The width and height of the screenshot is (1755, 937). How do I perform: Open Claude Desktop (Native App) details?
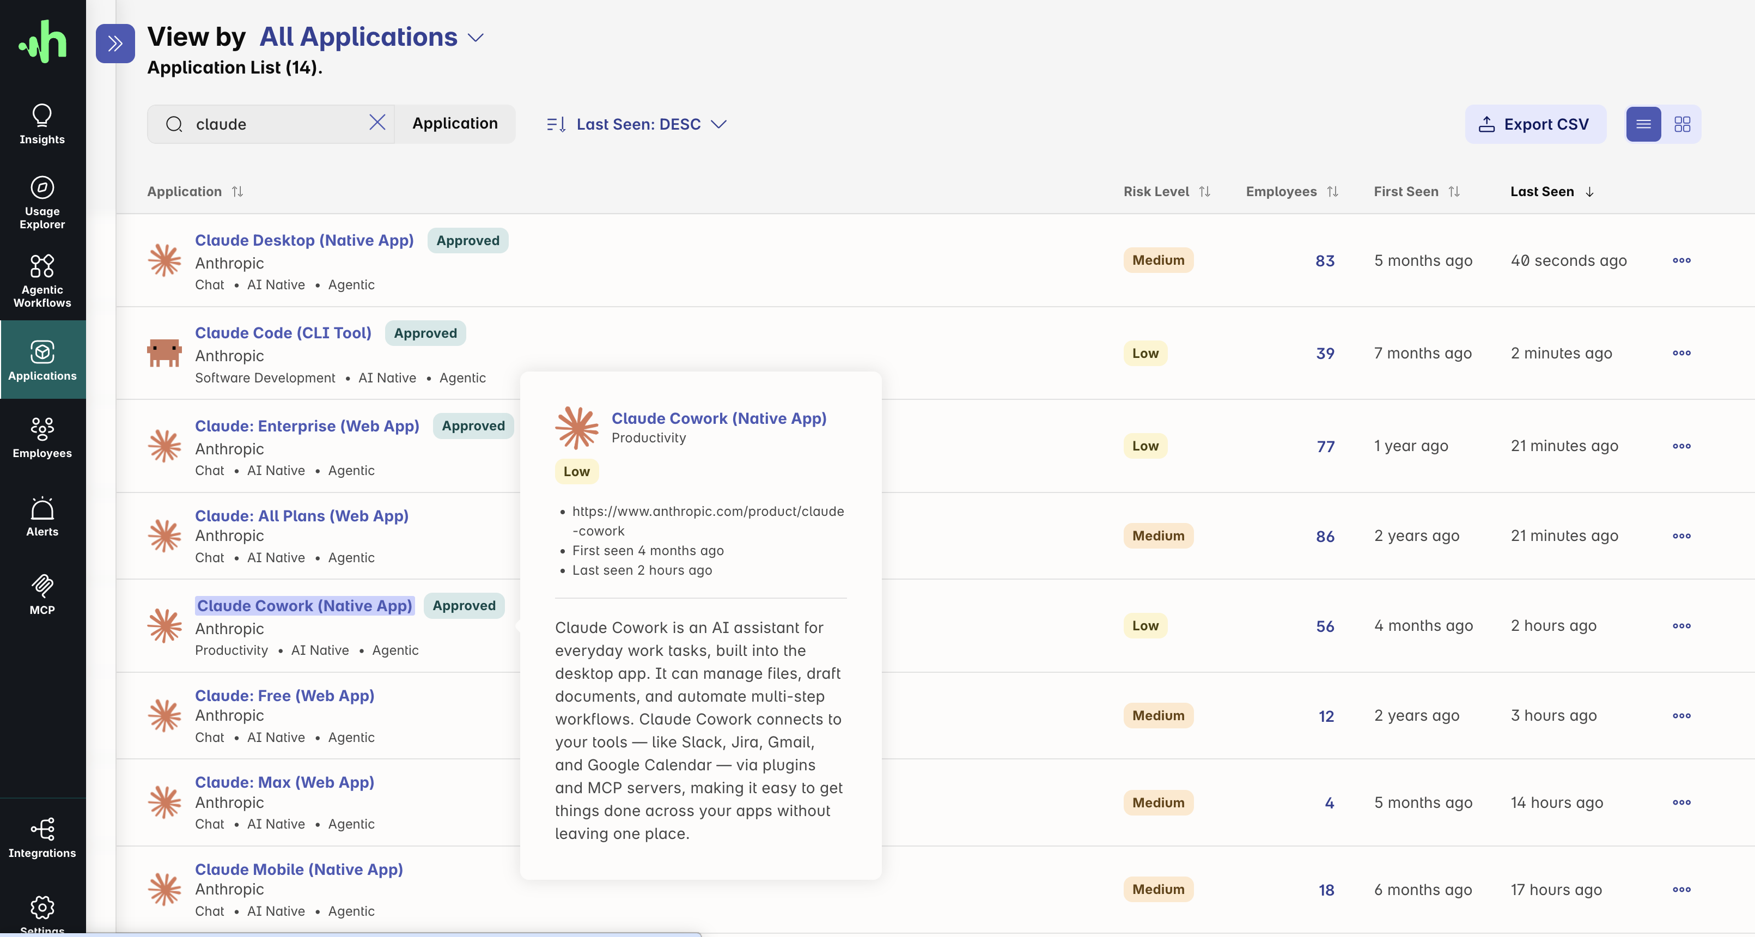point(304,241)
